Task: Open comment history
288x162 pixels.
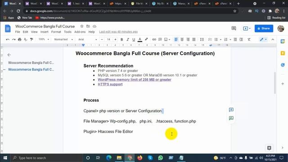Action: click(234, 28)
